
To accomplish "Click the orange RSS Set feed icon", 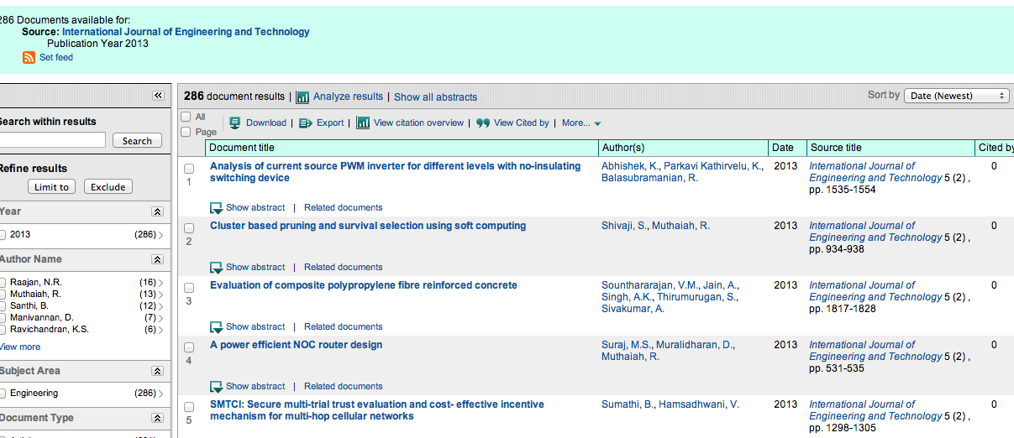I will click(x=29, y=58).
